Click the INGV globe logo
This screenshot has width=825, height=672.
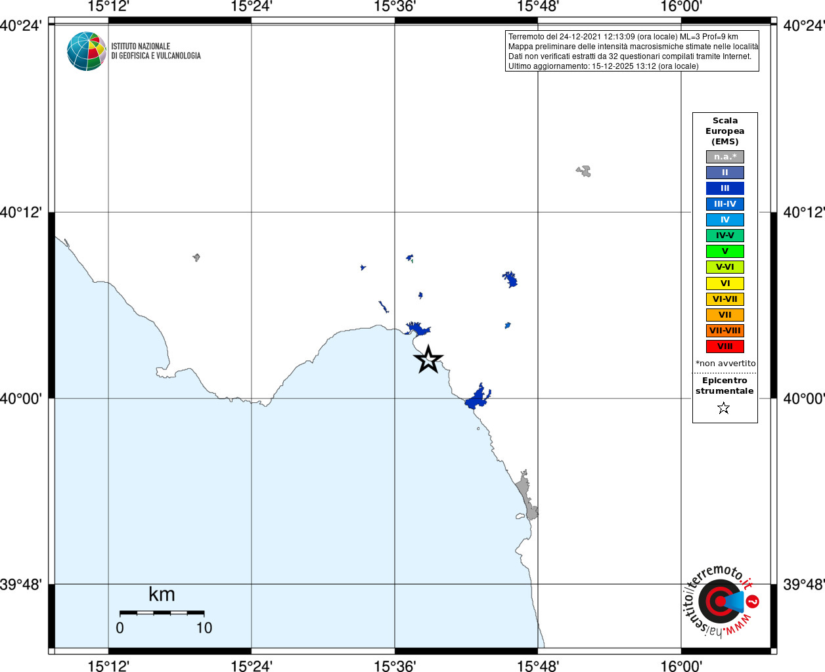click(87, 51)
